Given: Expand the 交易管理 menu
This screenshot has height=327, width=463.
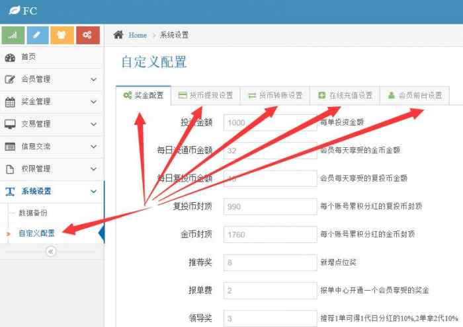Looking at the screenshot, I should point(52,124).
